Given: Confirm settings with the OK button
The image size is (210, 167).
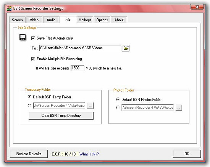Looking at the screenshot, I should coord(187,154).
